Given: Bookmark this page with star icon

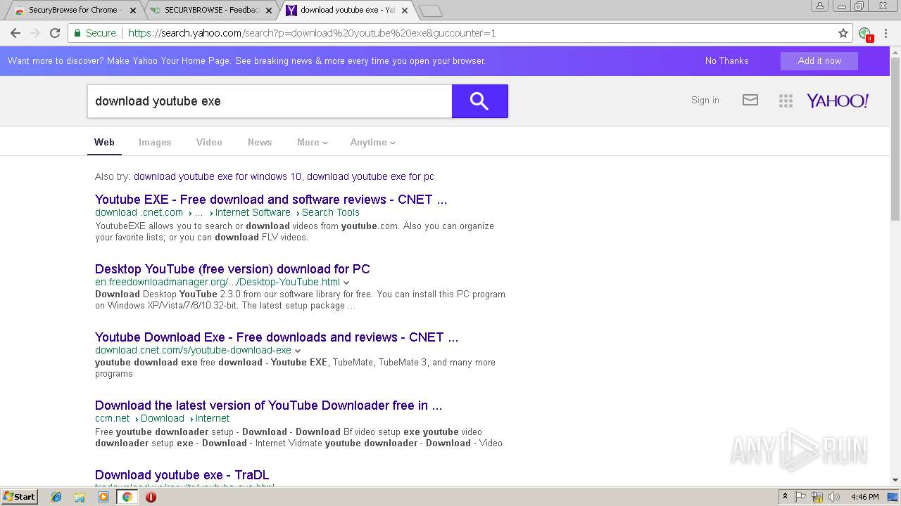Looking at the screenshot, I should (843, 33).
